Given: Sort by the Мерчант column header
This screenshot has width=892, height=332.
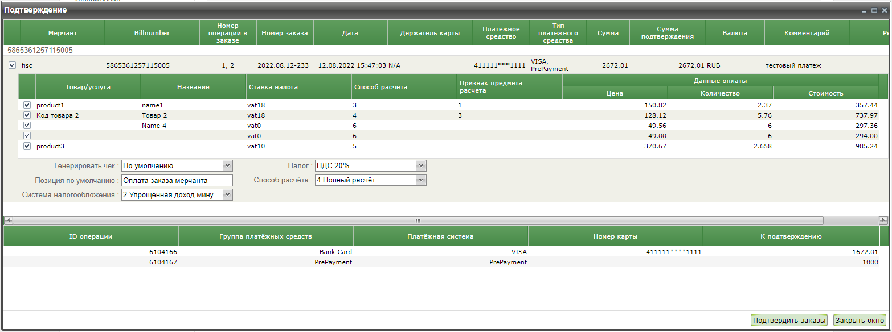Looking at the screenshot, I should point(63,33).
